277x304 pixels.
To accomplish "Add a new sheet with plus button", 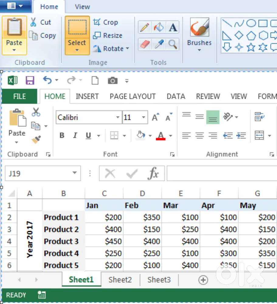I will [x=203, y=280].
